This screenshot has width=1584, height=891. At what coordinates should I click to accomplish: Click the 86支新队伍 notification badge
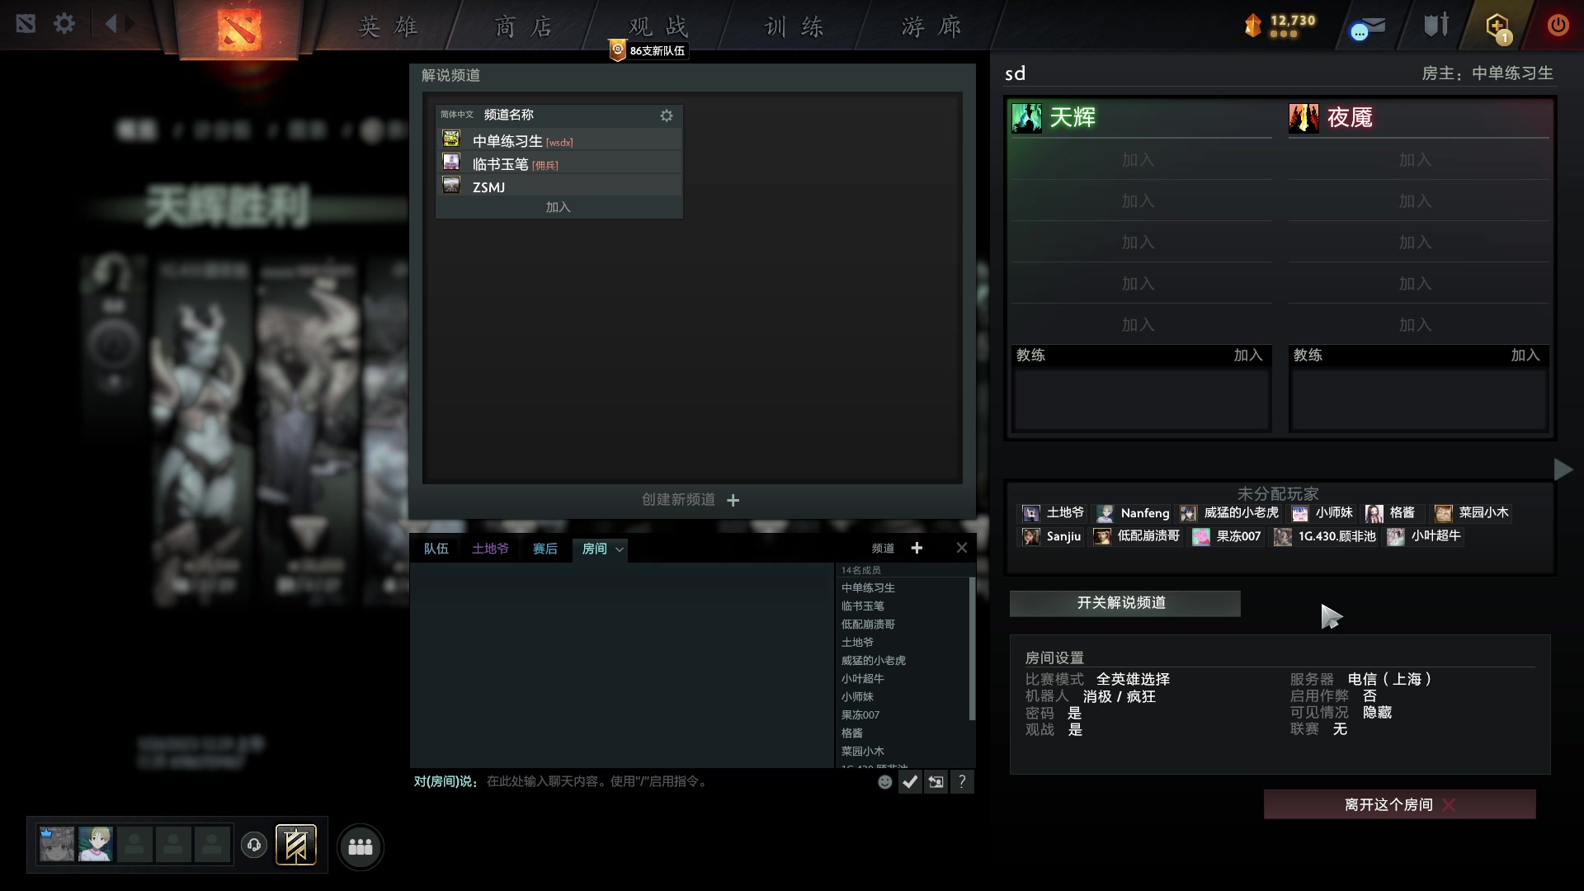tap(648, 50)
